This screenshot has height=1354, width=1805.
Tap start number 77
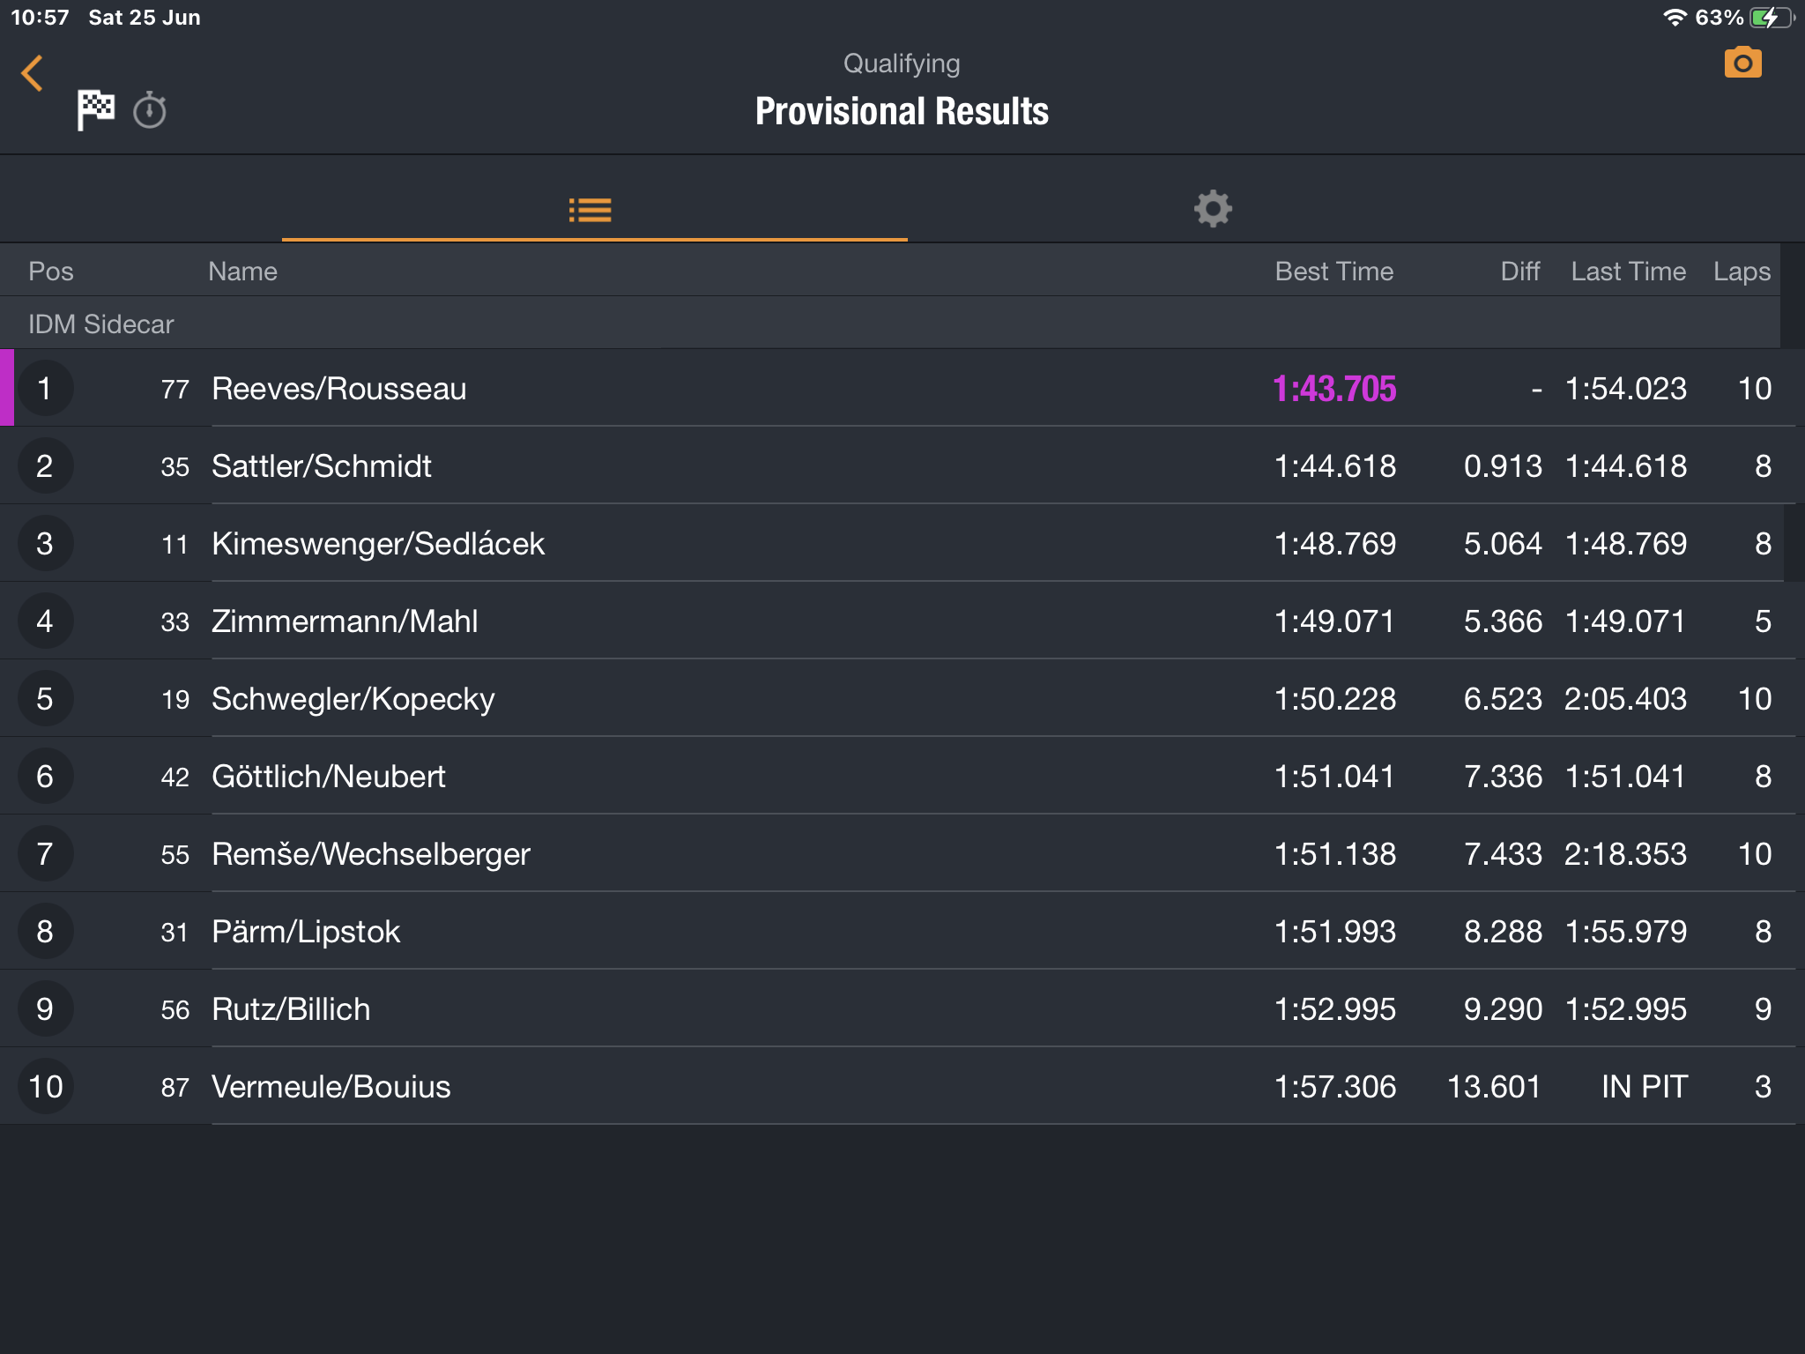click(175, 390)
